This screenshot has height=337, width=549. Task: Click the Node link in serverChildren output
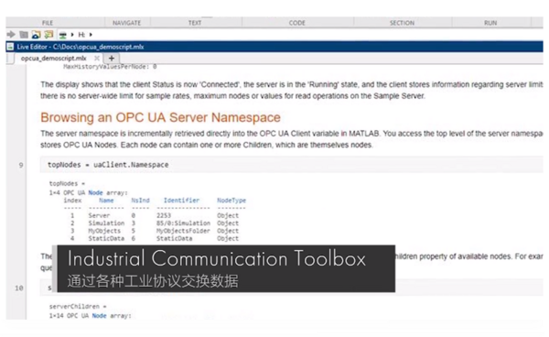click(x=99, y=316)
